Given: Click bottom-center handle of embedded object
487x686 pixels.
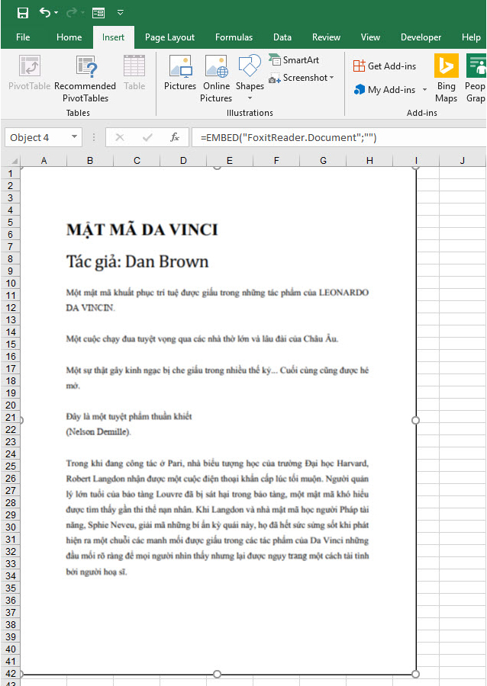Looking at the screenshot, I should click(x=218, y=674).
